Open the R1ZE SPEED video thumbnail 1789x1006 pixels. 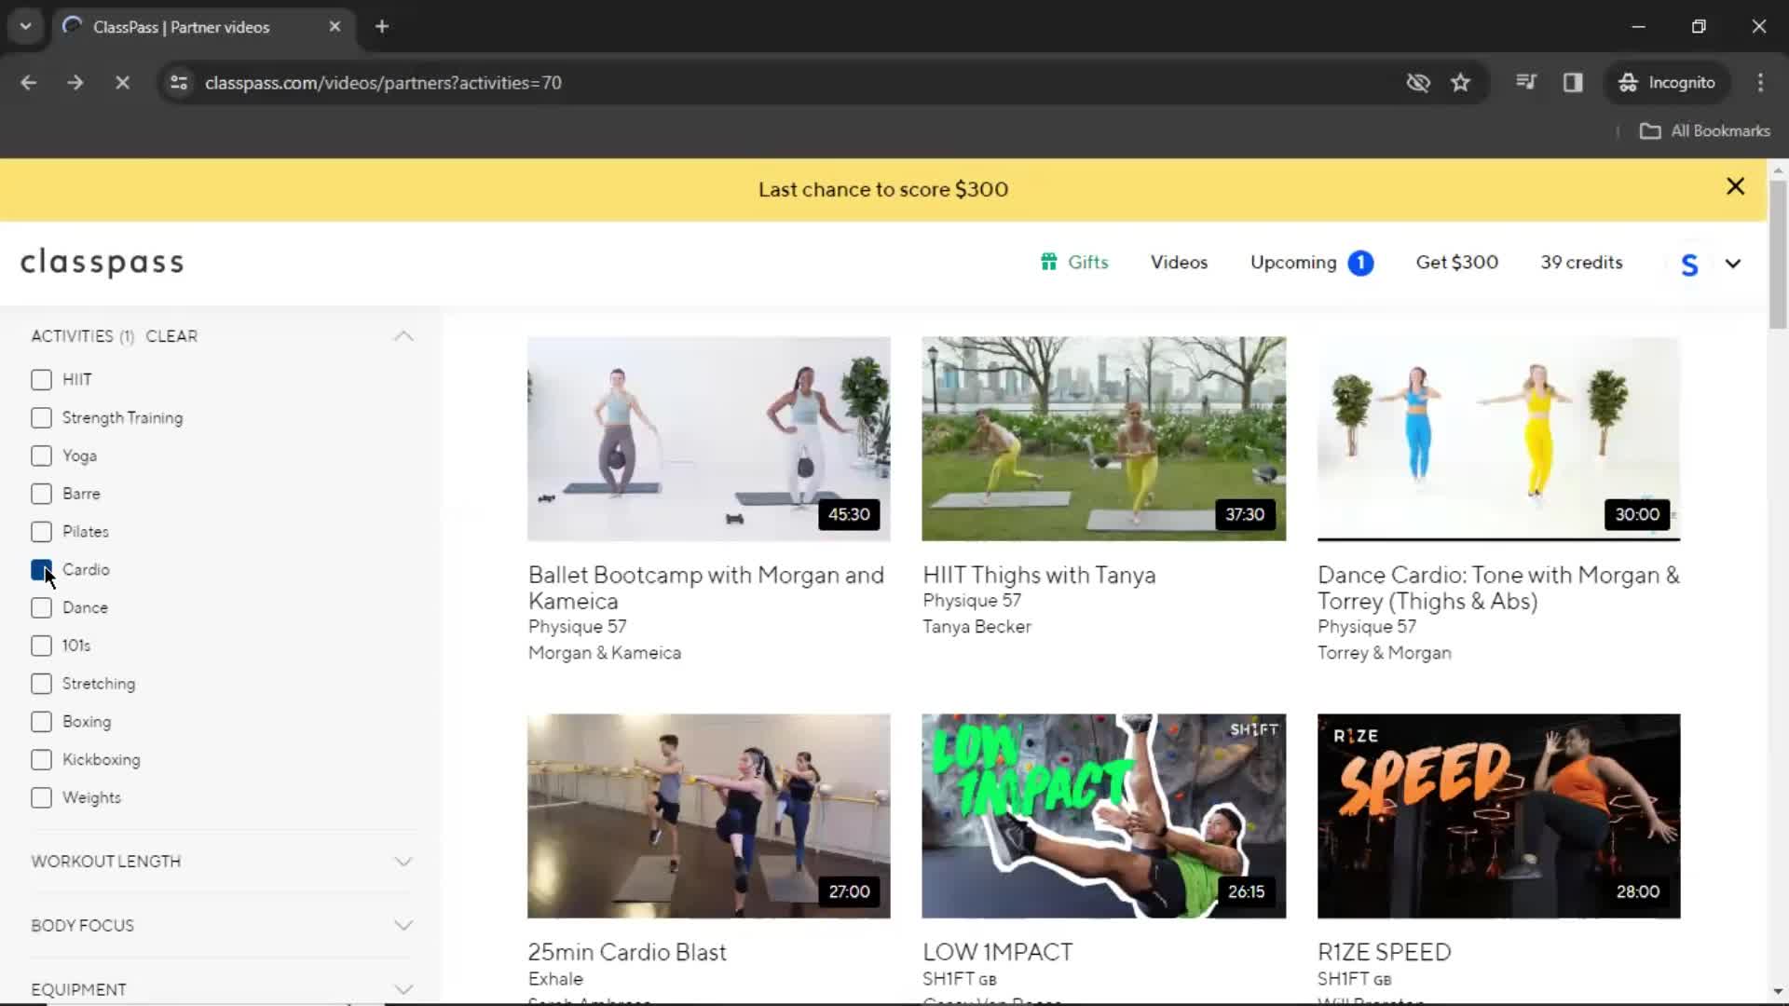coord(1498,816)
